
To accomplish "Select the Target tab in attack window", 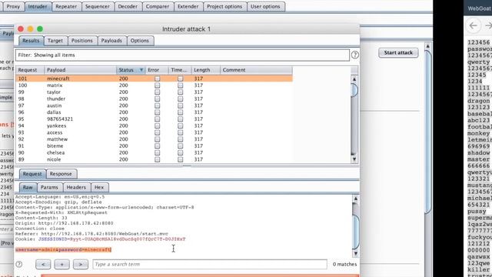I will 55,41.
